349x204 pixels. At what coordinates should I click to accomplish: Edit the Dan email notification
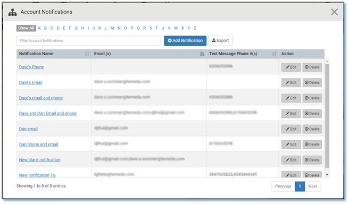click(291, 129)
